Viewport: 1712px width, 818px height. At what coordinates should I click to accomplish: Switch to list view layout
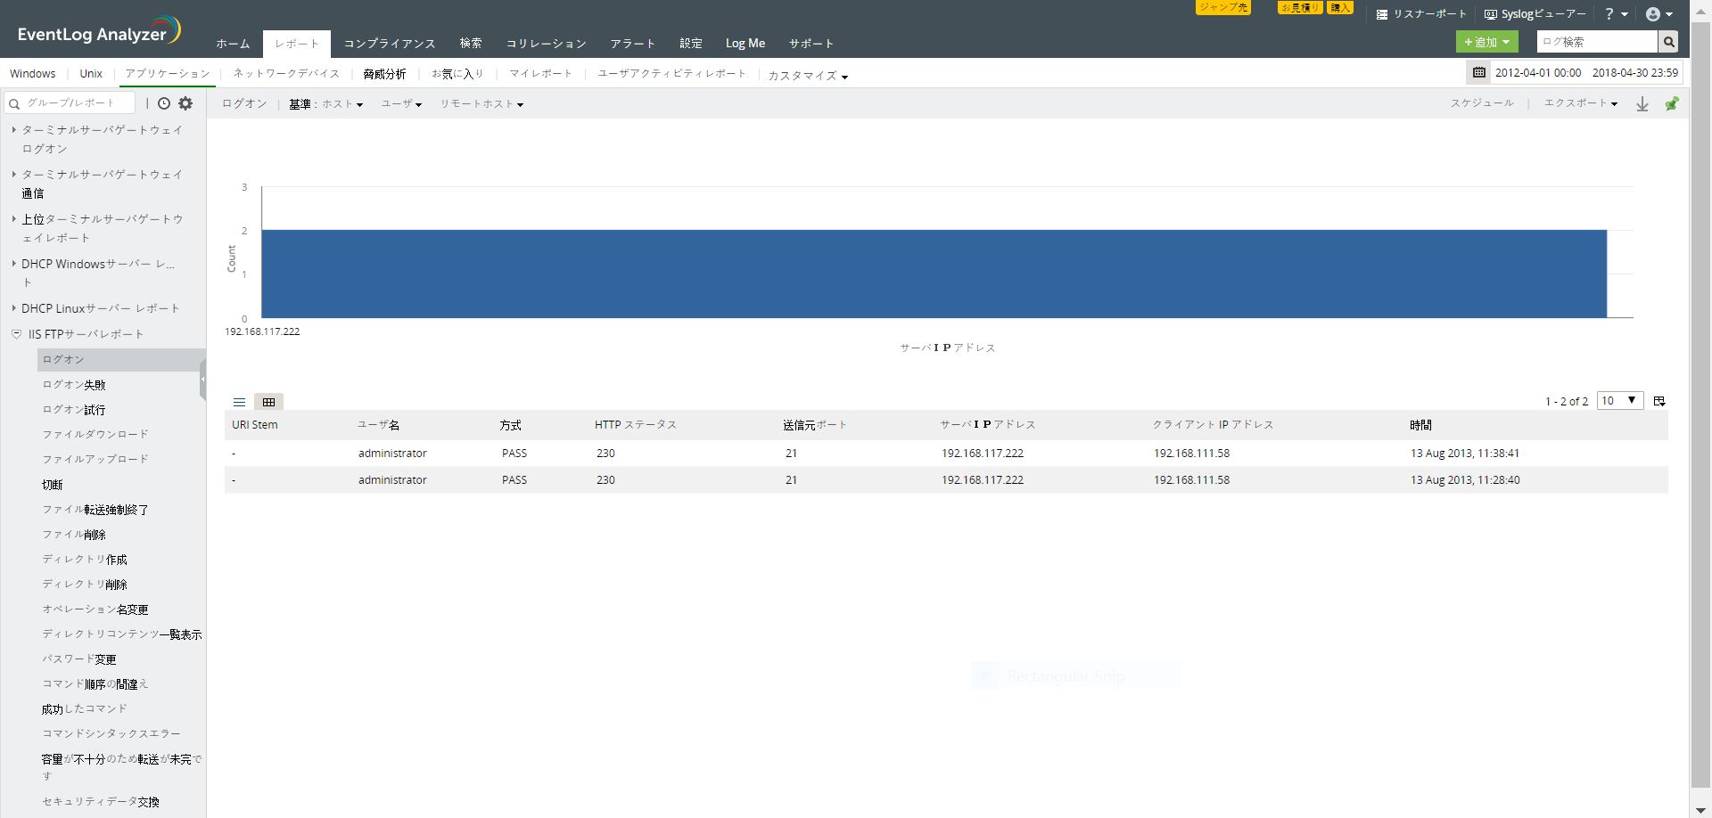(239, 402)
